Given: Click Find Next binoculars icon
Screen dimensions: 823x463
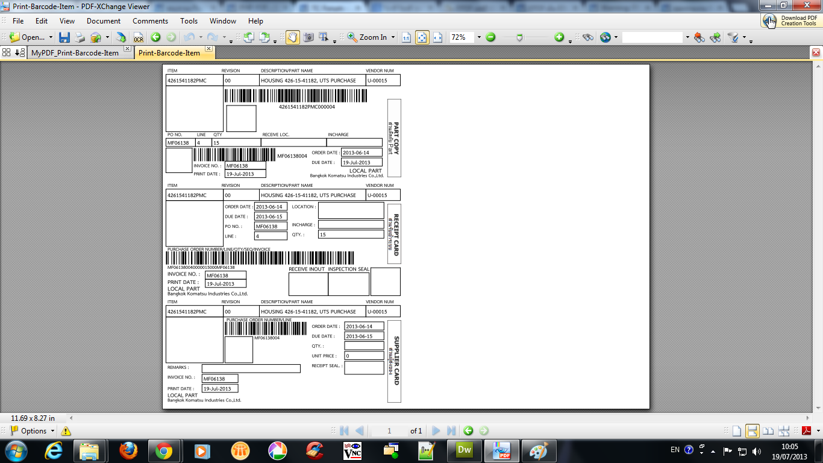Looking at the screenshot, I should coord(715,37).
